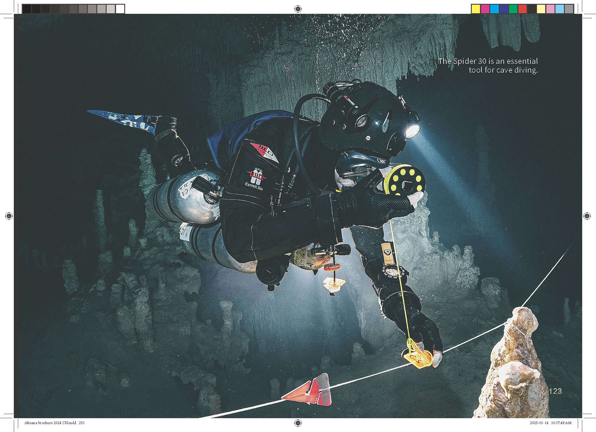Click the date and time stamp
Screen dimensions: 596x432
[550, 423]
